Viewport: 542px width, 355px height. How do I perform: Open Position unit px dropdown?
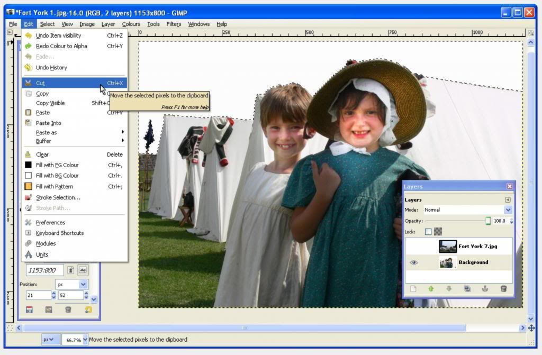[x=71, y=284]
